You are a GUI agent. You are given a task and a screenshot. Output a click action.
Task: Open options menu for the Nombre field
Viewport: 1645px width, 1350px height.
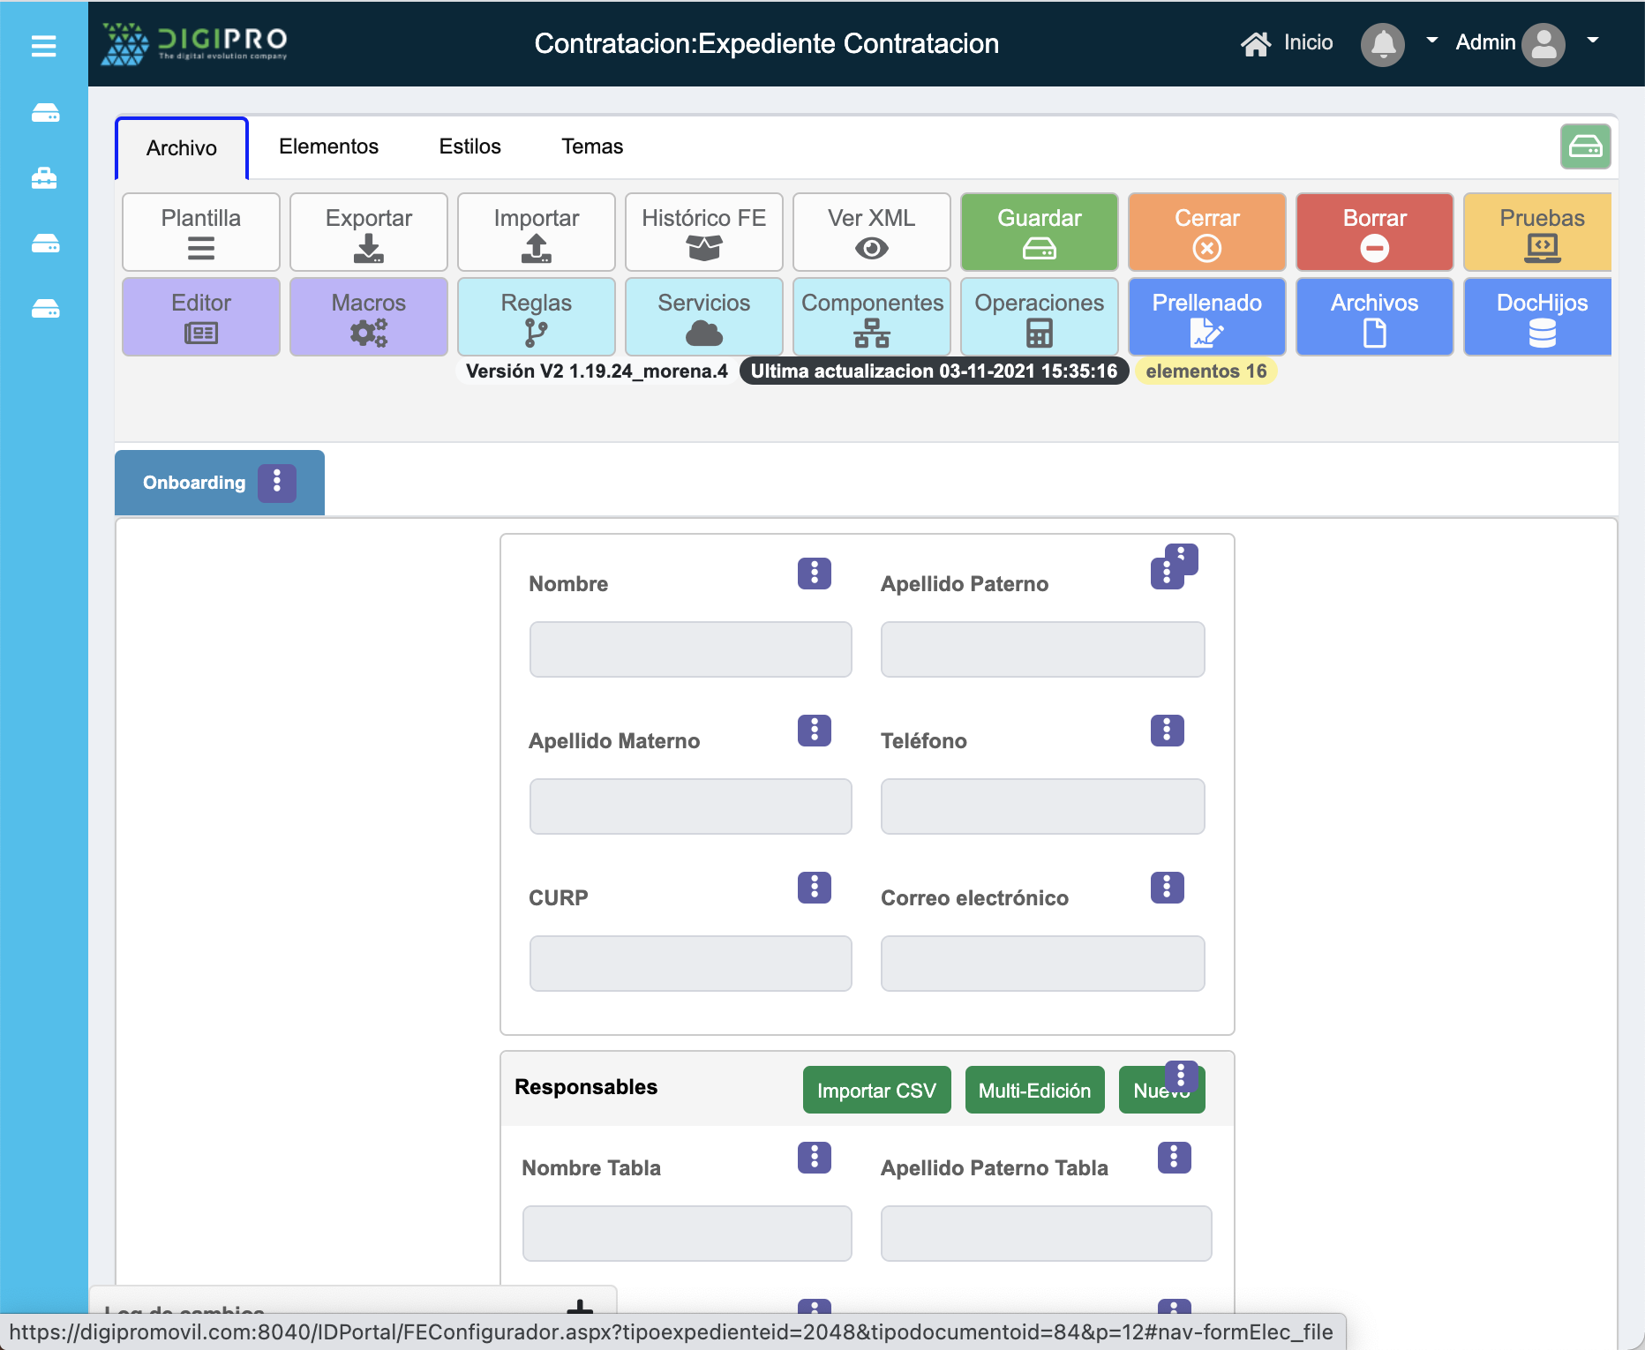pos(814,574)
